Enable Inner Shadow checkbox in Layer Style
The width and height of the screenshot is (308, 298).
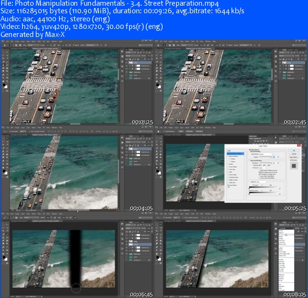tap(228, 167)
